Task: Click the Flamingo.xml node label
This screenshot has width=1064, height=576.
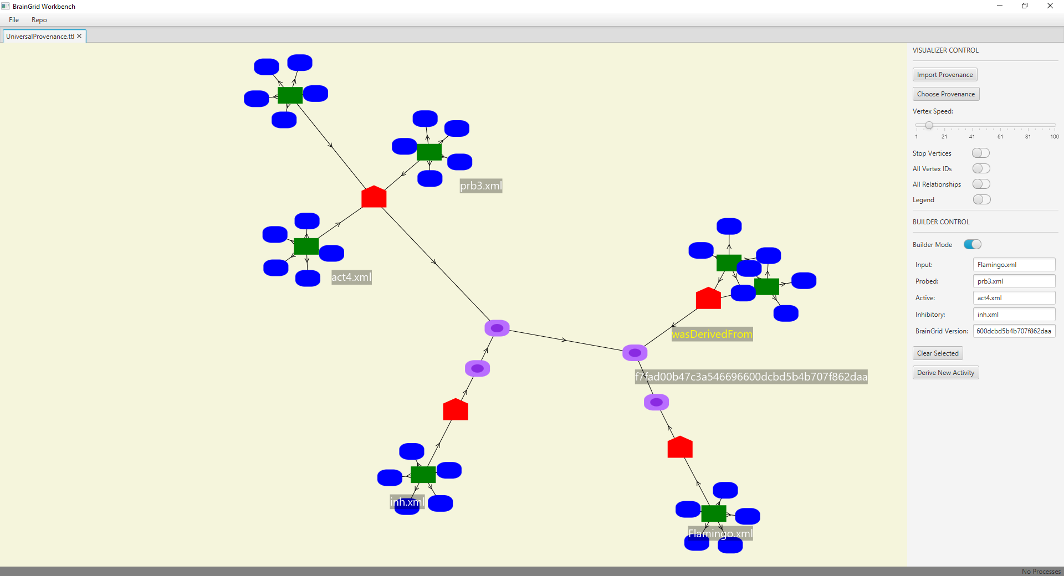Action: [x=720, y=533]
